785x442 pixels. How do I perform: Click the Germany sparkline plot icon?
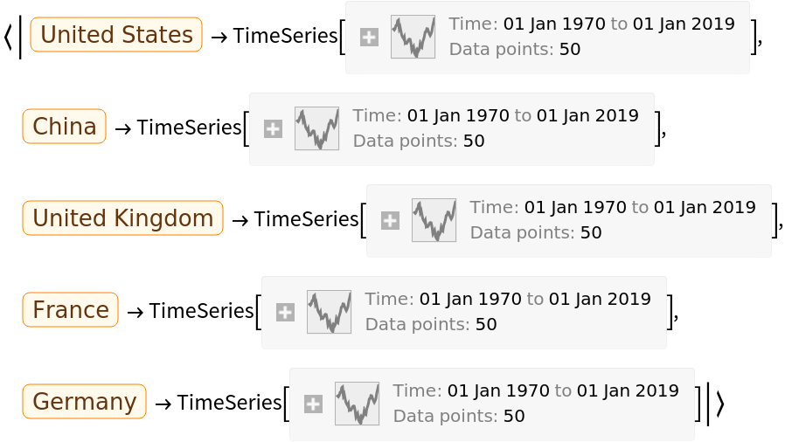(x=357, y=404)
